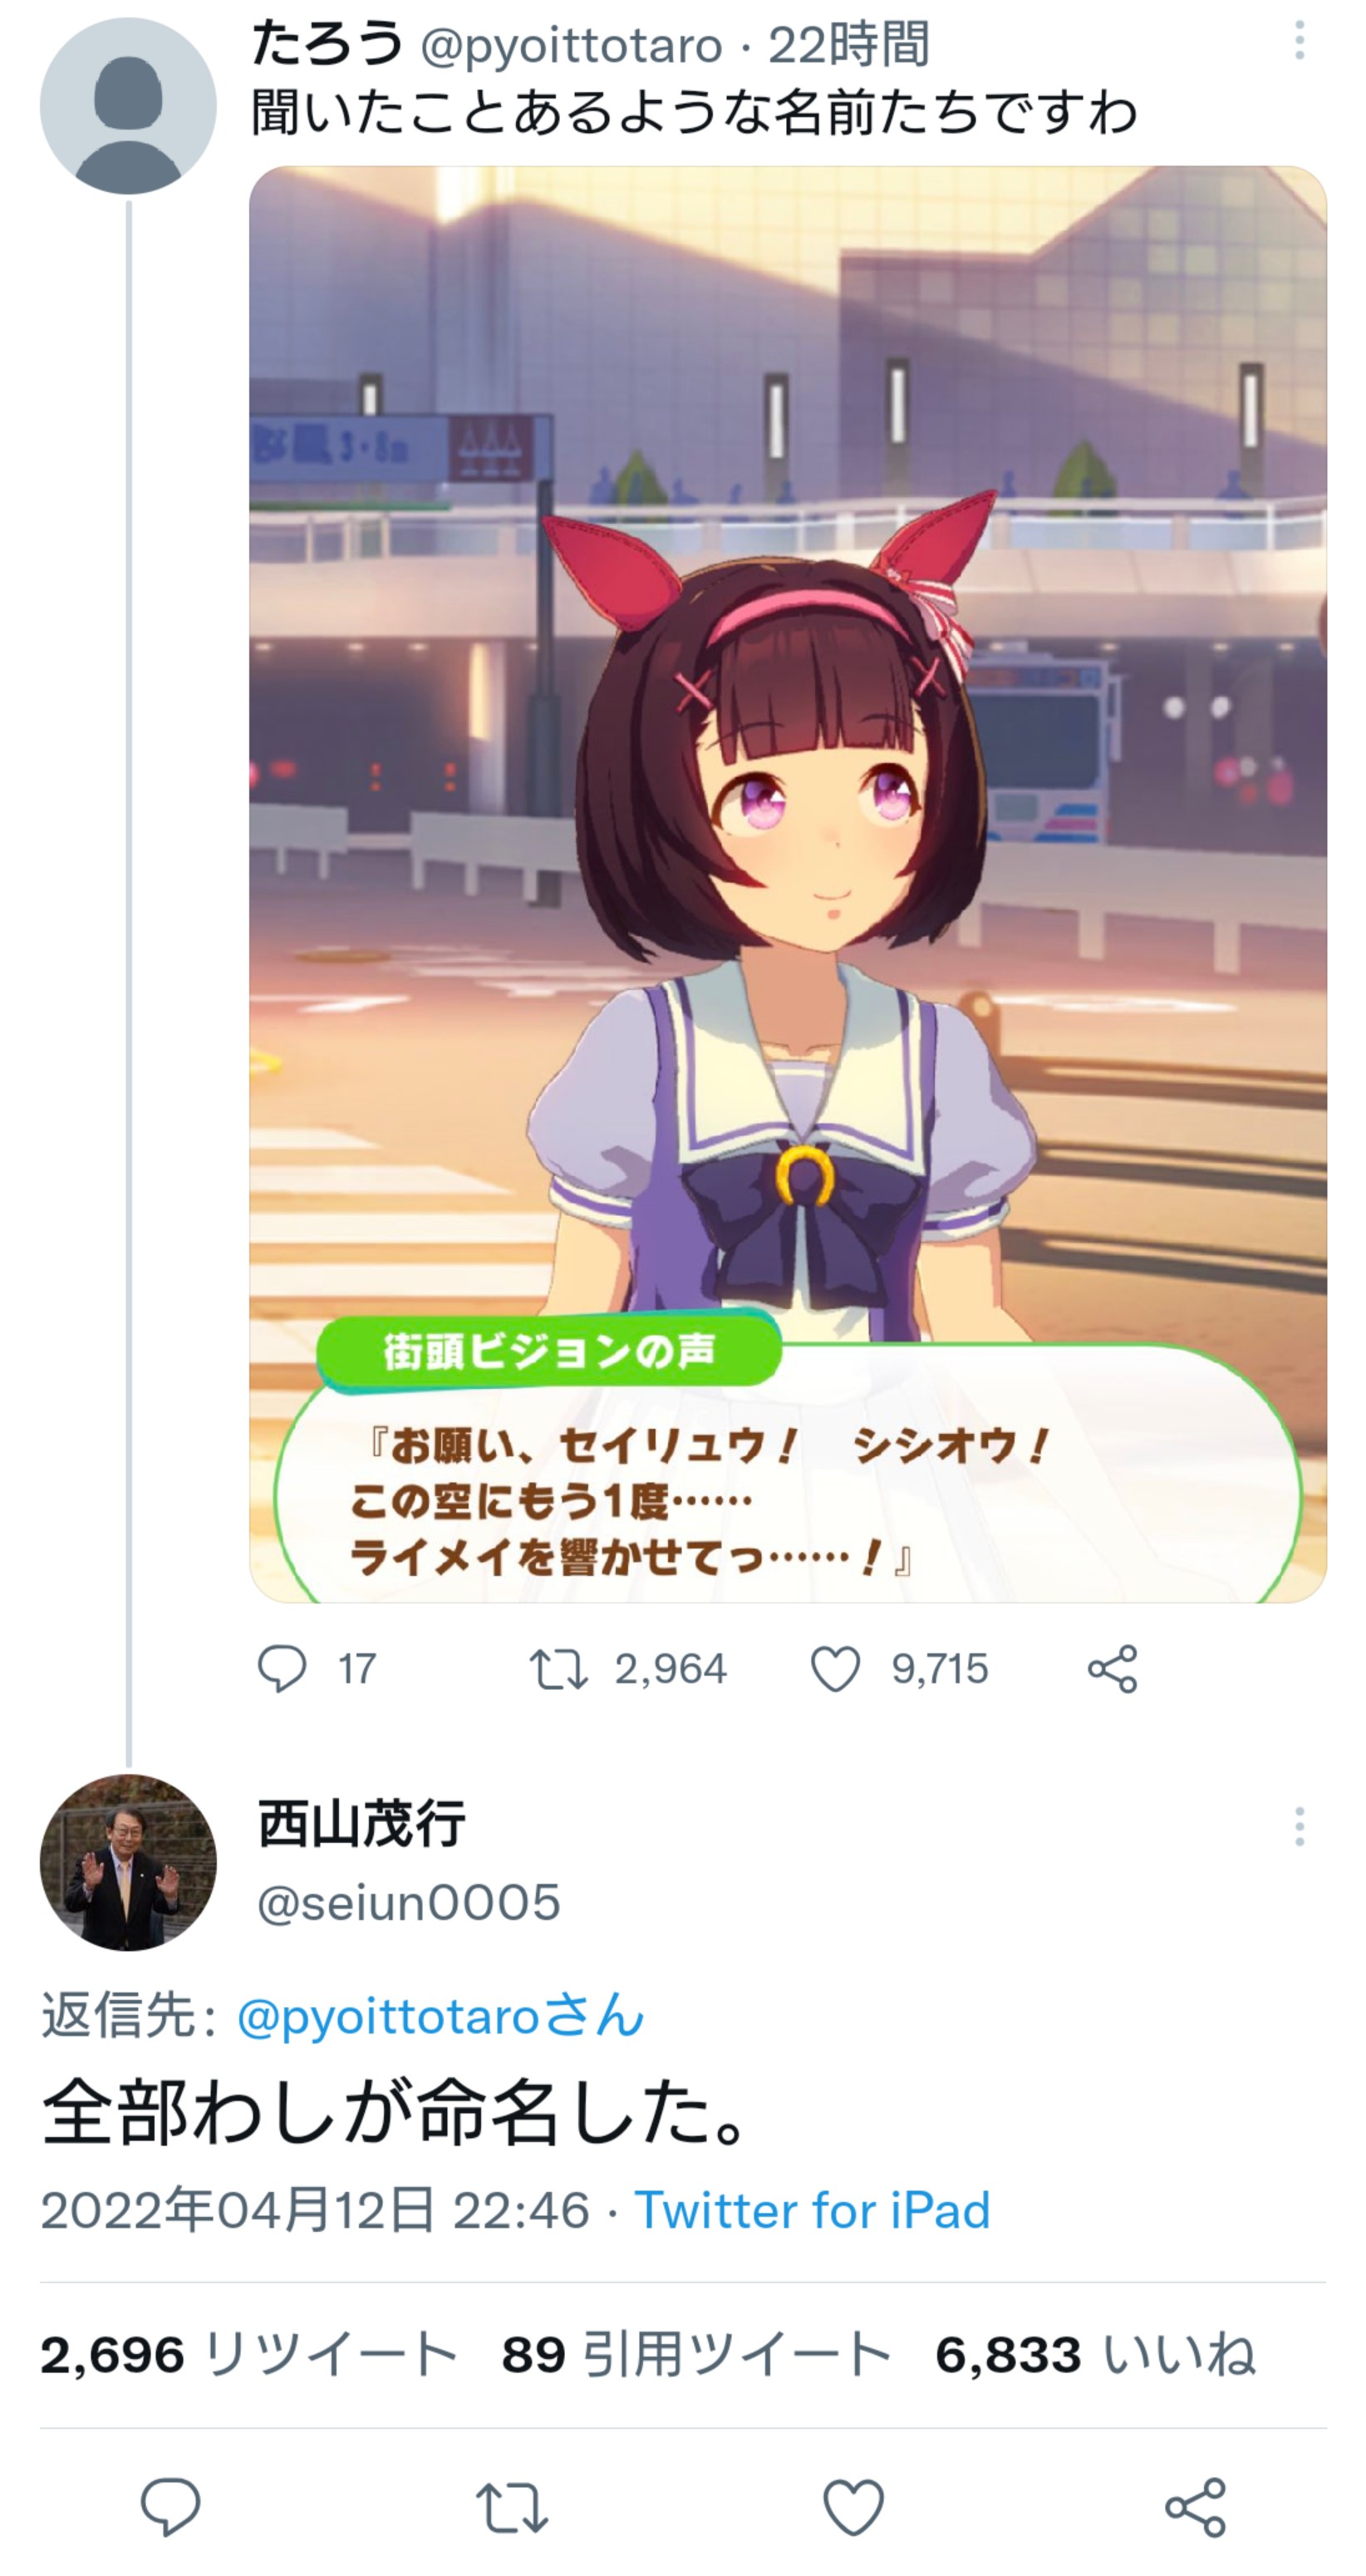Reply to 西山茂行's tweet using bottom bubble icon
1366x2576 pixels.
click(171, 2507)
